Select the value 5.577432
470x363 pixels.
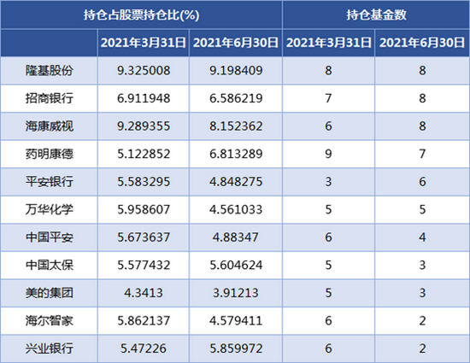[144, 265]
